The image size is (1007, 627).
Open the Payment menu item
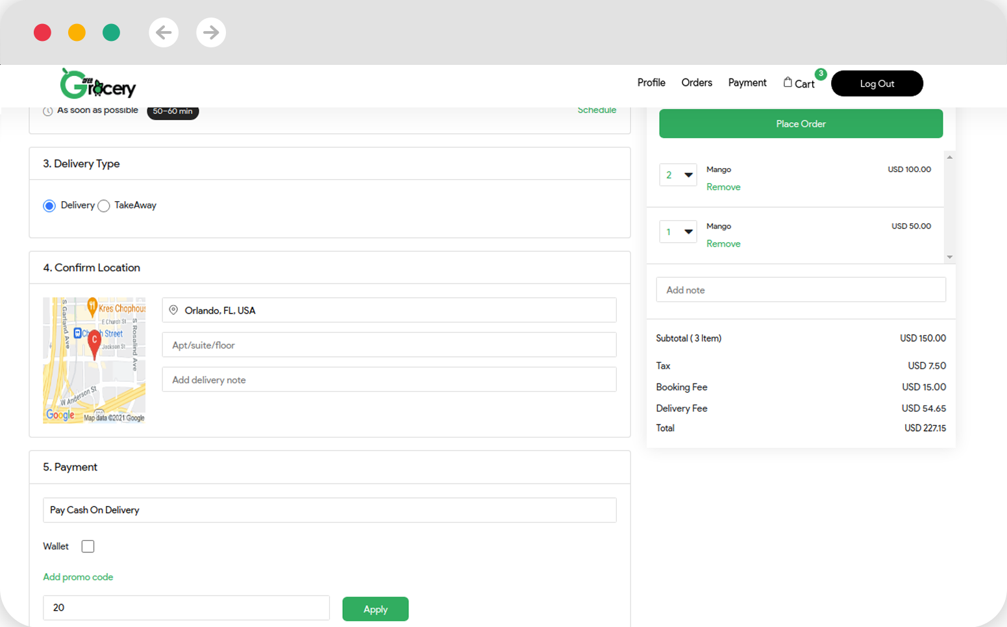[x=747, y=82]
